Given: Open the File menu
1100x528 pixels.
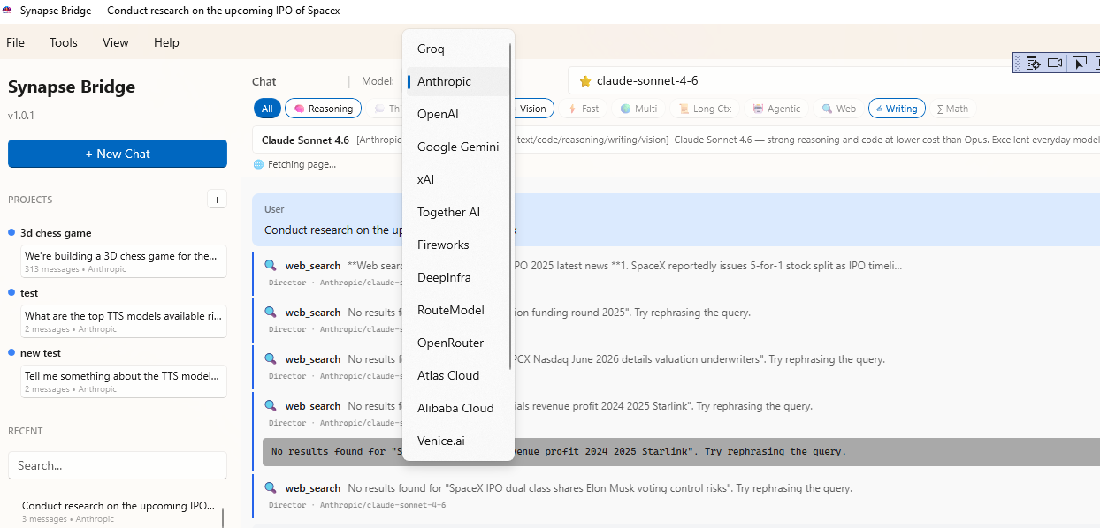Looking at the screenshot, I should 16,42.
